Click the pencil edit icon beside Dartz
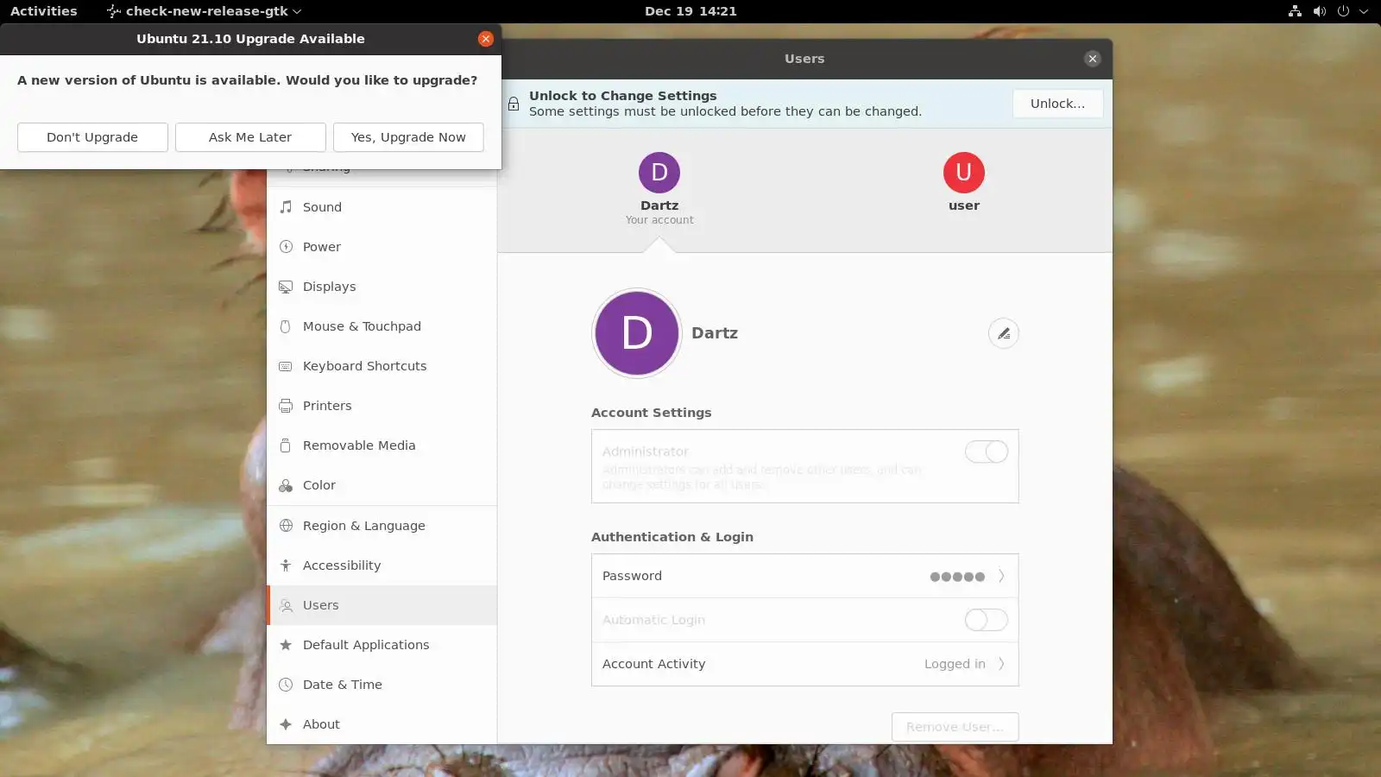Viewport: 1381px width, 777px height. point(1003,333)
